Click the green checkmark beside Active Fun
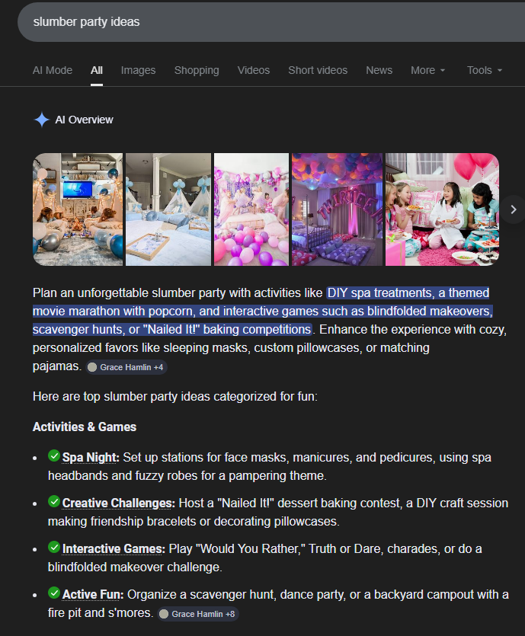 point(54,593)
